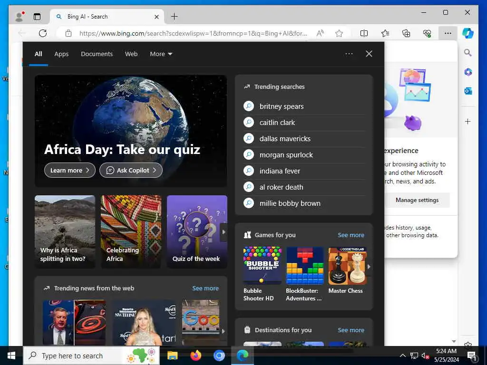Open the network tray icon
Viewport: 487px width, 365px height.
414,355
